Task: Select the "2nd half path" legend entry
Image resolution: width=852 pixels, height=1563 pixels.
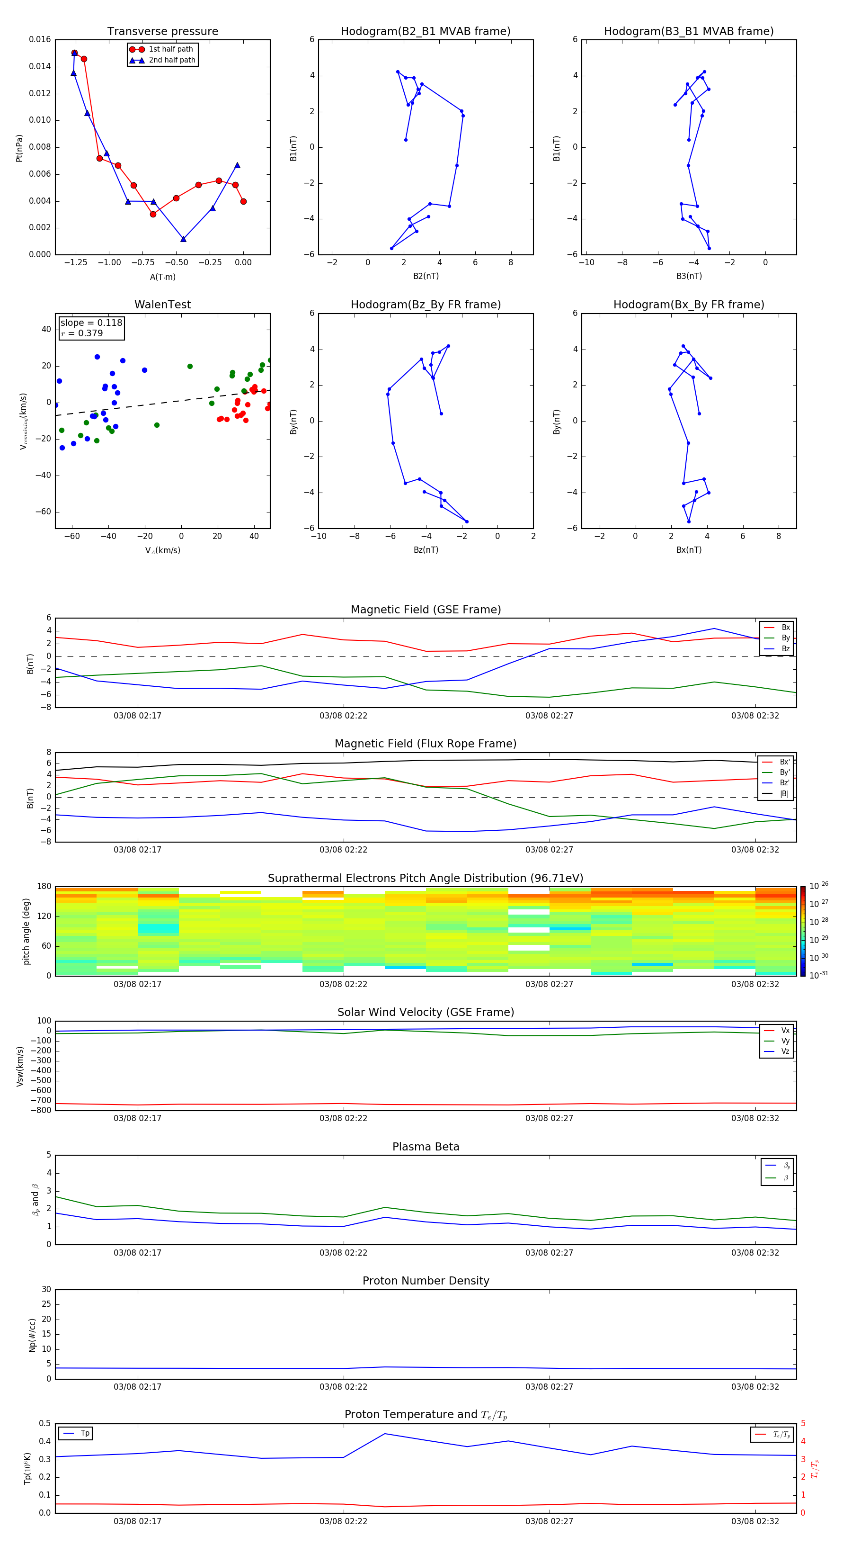Action: click(x=162, y=60)
